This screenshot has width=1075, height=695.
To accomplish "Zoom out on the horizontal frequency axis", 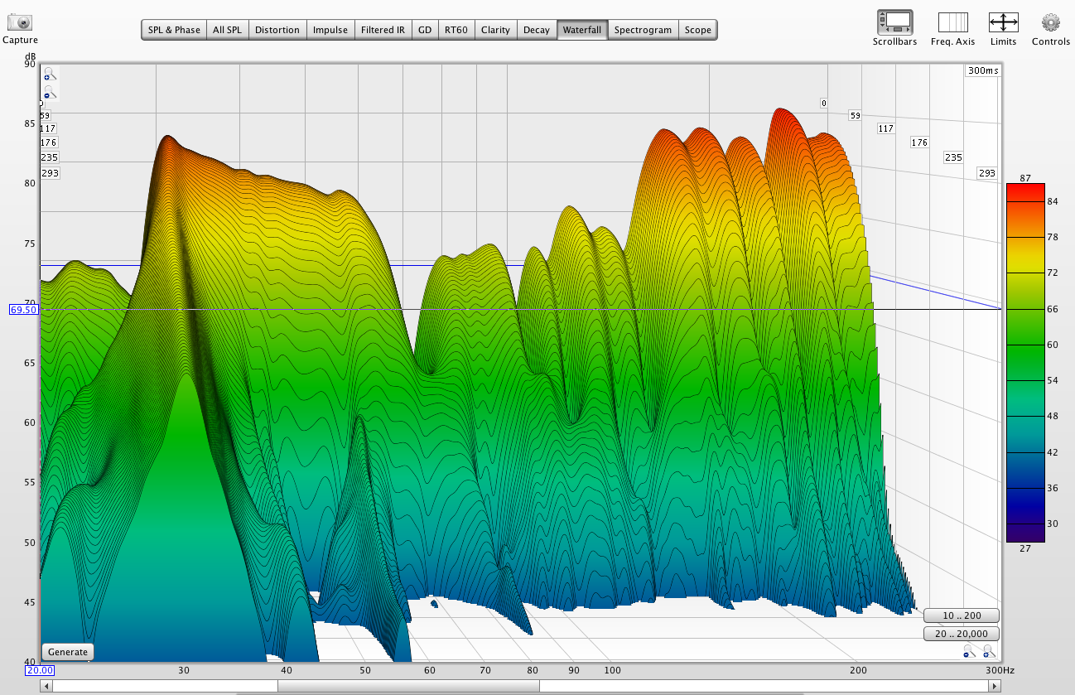I will (x=968, y=653).
